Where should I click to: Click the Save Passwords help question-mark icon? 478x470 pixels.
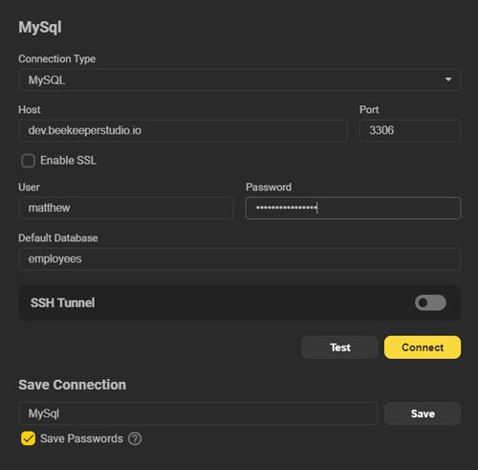click(135, 438)
